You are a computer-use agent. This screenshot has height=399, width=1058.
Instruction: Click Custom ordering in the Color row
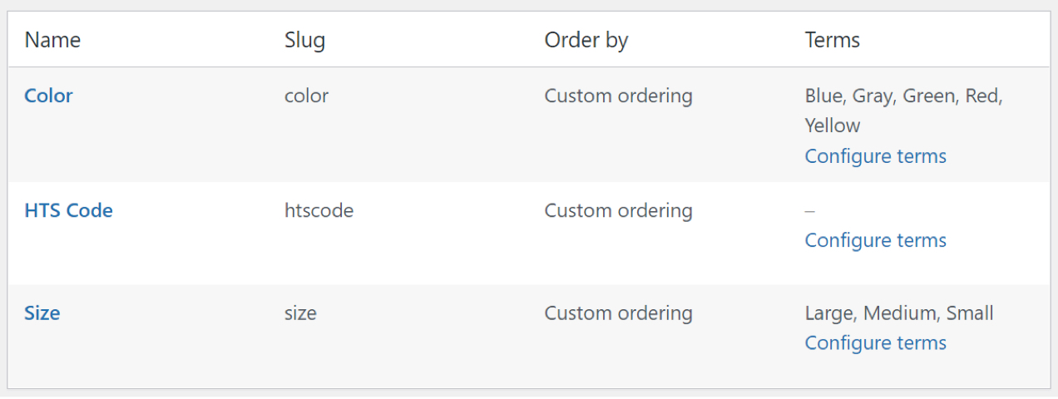[x=618, y=96]
